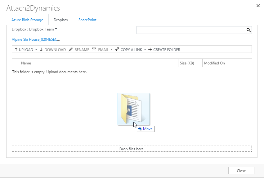Click the CREATE FOLDER label
Image resolution: width=264 pixels, height=178 pixels.
(x=167, y=50)
